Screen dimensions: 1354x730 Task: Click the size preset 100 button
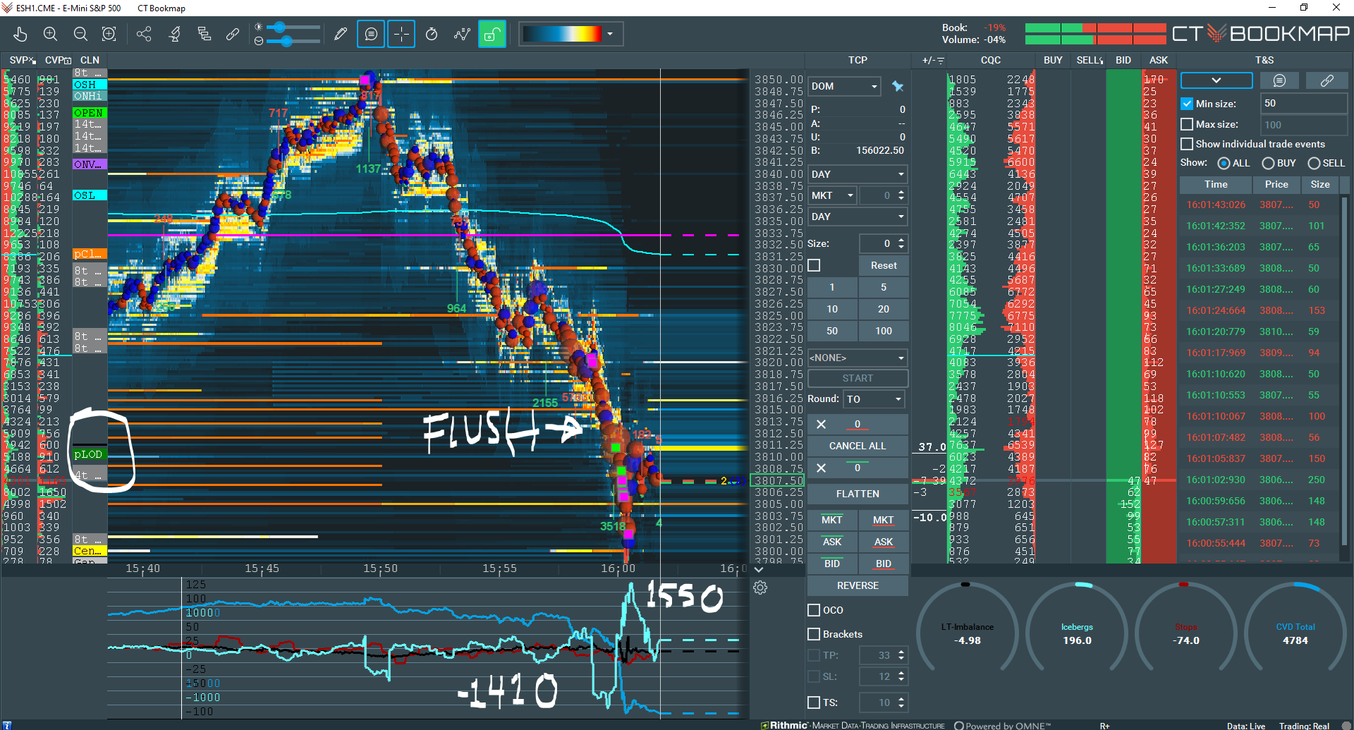[x=884, y=331]
